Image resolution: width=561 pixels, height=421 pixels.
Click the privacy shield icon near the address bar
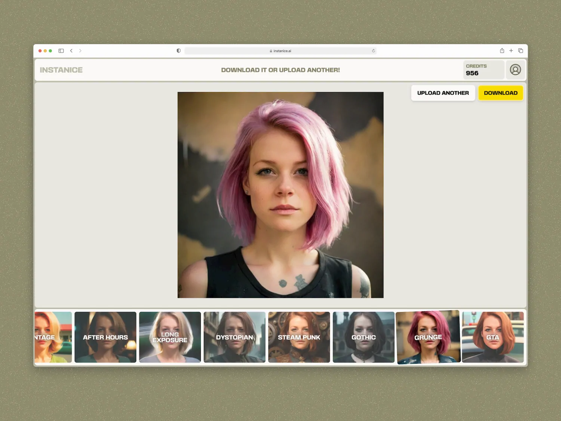click(178, 51)
